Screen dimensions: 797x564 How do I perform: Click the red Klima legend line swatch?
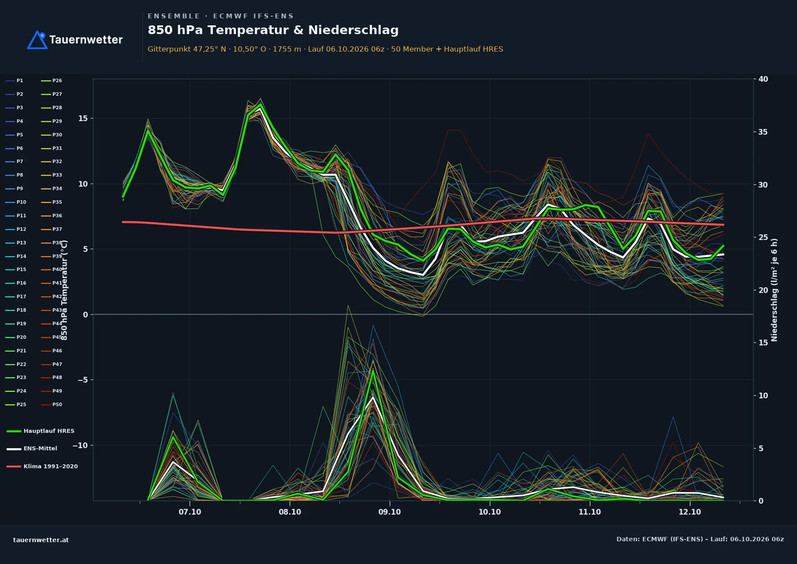tap(14, 467)
